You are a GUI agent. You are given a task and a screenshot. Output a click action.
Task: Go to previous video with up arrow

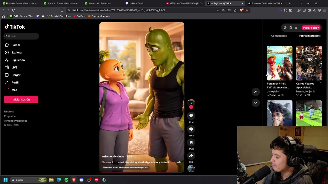(x=255, y=92)
